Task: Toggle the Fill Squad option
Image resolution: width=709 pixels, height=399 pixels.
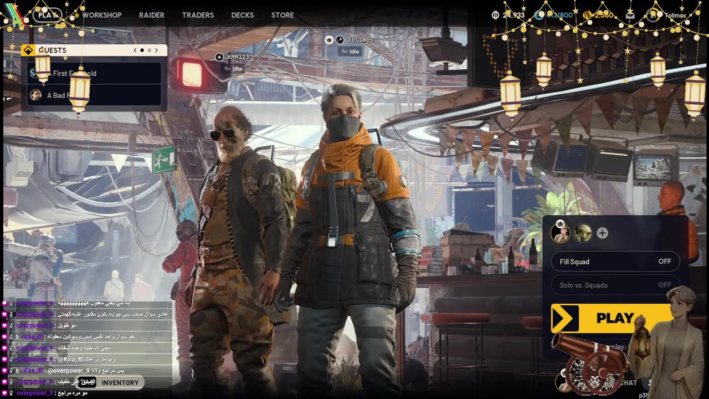Action: point(615,262)
